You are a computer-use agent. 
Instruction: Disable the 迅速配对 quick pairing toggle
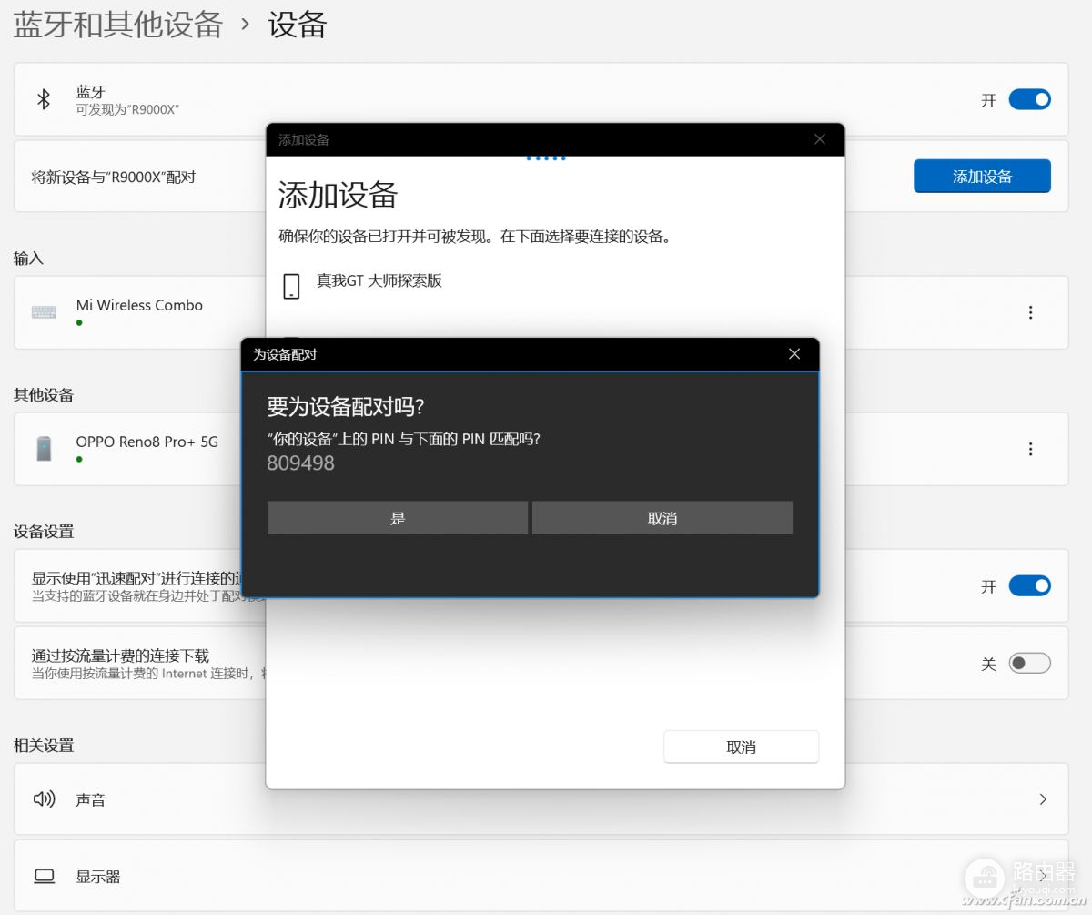pos(1029,585)
